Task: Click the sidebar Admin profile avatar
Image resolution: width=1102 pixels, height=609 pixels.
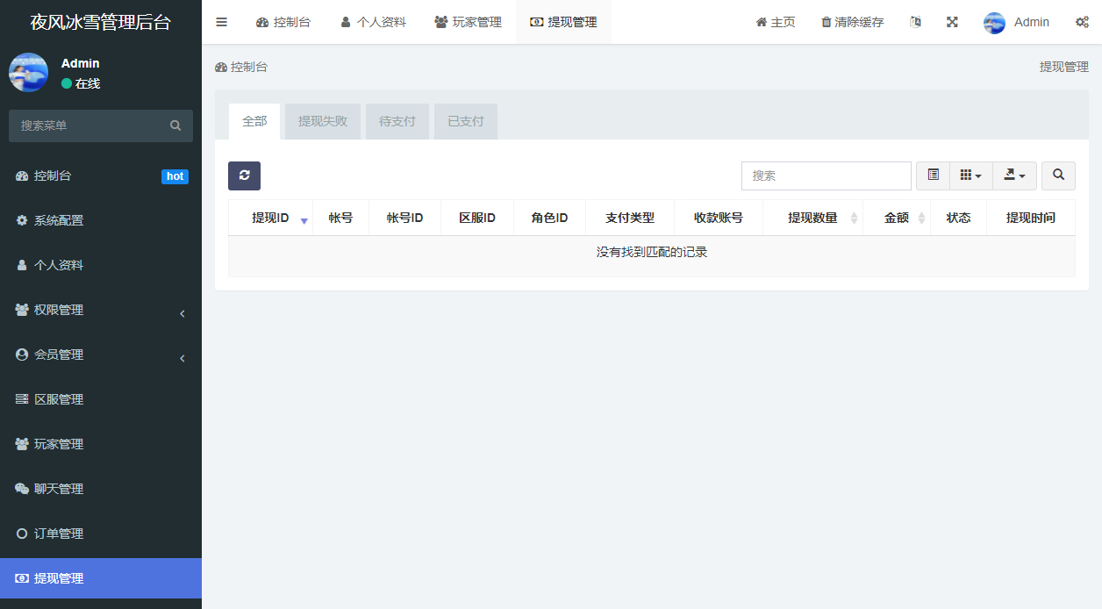Action: pos(28,72)
